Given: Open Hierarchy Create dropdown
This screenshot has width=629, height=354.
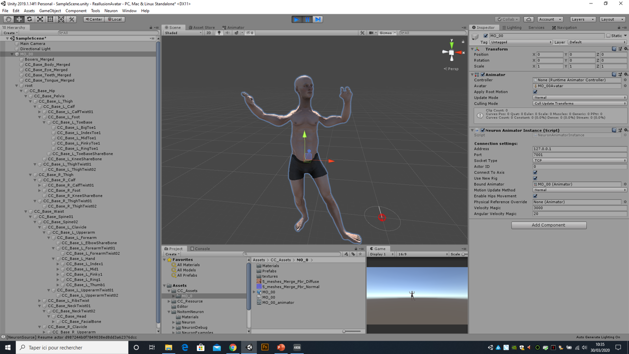Looking at the screenshot, I should click(11, 33).
